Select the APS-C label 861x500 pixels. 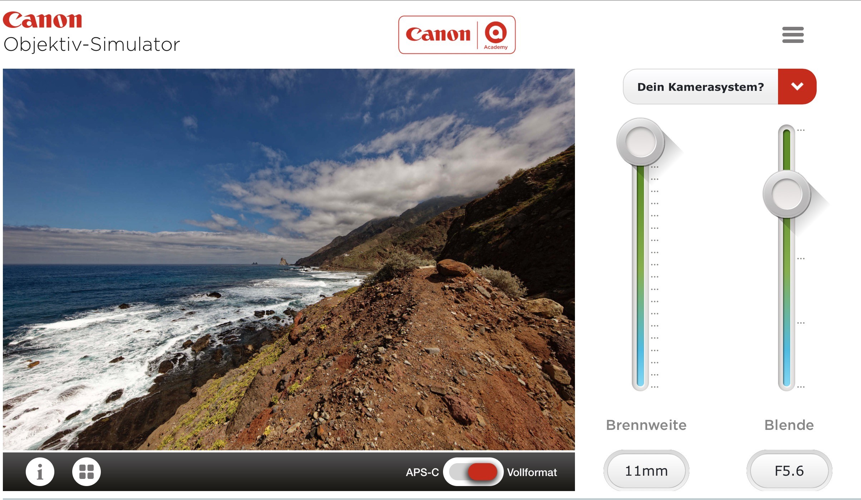pyautogui.click(x=422, y=472)
